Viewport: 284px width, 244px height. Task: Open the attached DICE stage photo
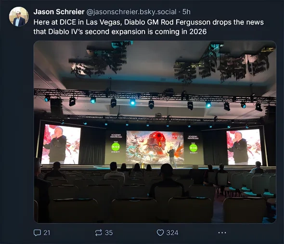155,132
